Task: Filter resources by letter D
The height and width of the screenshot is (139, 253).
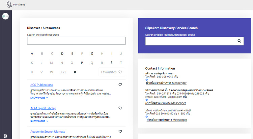Action: [62, 54]
